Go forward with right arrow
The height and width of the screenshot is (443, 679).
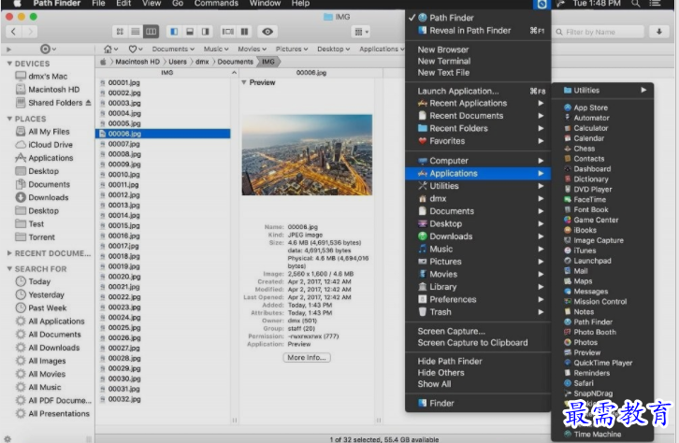click(x=29, y=32)
